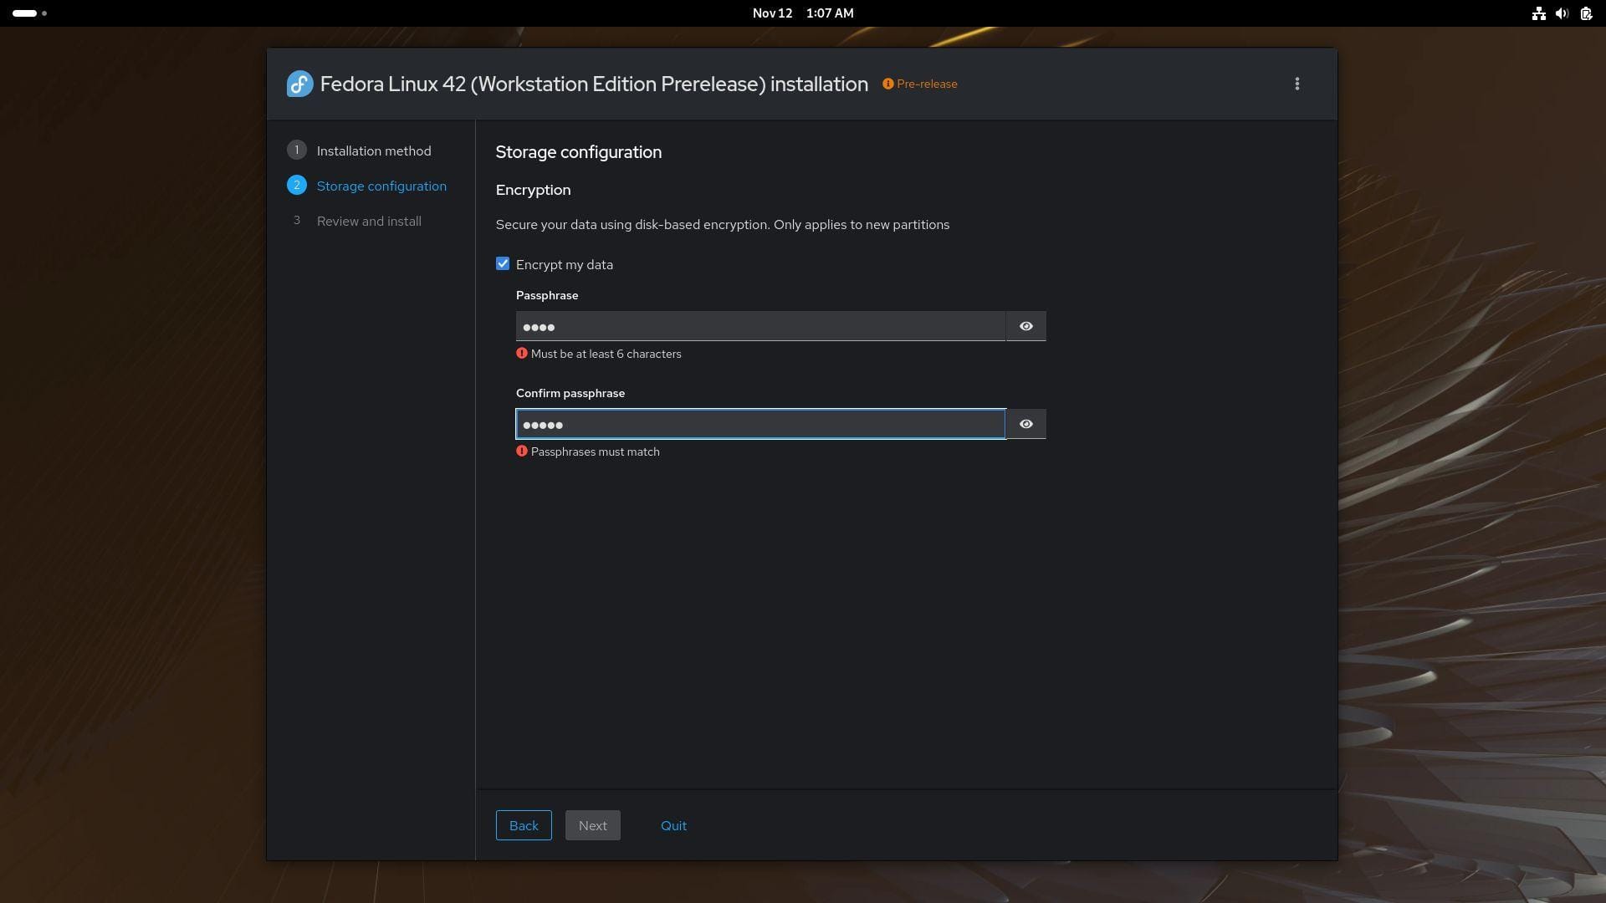
Task: Uncheck the Encrypt my data checkbox
Action: [503, 264]
